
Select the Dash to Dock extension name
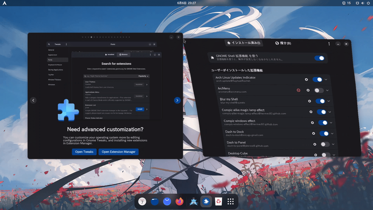235,132
